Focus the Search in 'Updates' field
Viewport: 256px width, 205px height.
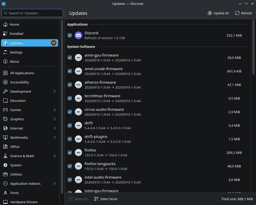32,13
